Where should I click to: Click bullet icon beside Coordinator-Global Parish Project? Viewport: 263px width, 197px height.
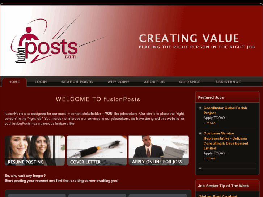click(200, 108)
